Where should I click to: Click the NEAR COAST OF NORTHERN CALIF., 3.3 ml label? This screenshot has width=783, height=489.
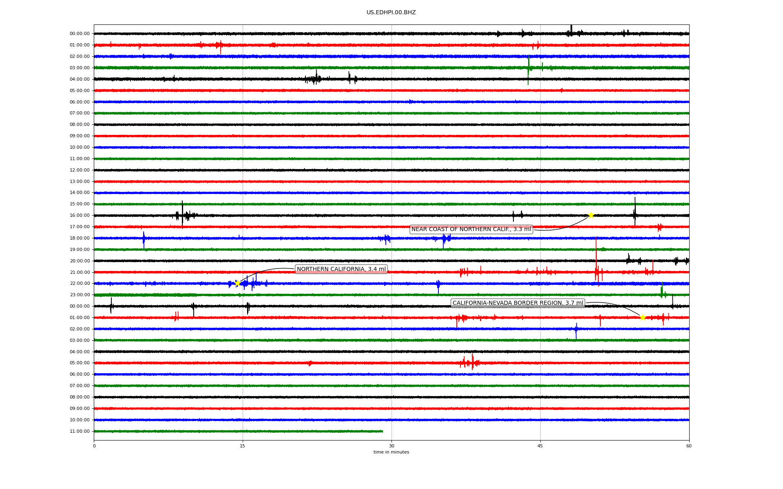tap(471, 229)
